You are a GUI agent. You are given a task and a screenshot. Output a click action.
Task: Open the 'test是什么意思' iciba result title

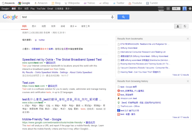[x=62, y=99]
